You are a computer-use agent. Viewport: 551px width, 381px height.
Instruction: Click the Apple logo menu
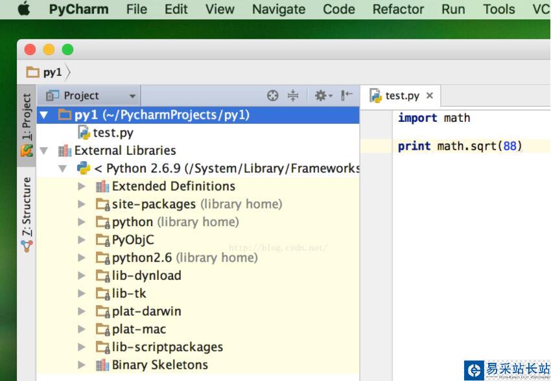tap(24, 9)
